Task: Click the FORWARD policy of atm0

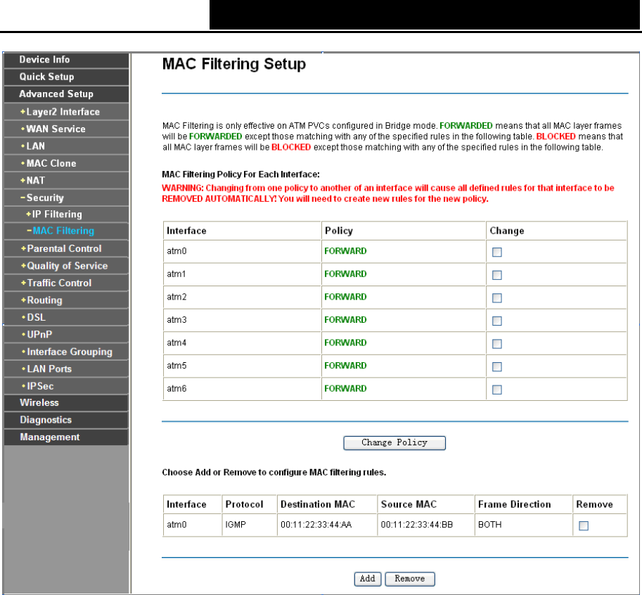Action: [345, 251]
